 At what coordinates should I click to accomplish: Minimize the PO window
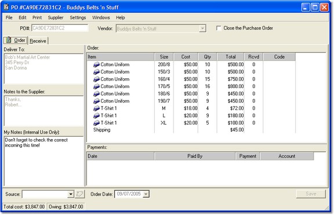[x=305, y=7]
